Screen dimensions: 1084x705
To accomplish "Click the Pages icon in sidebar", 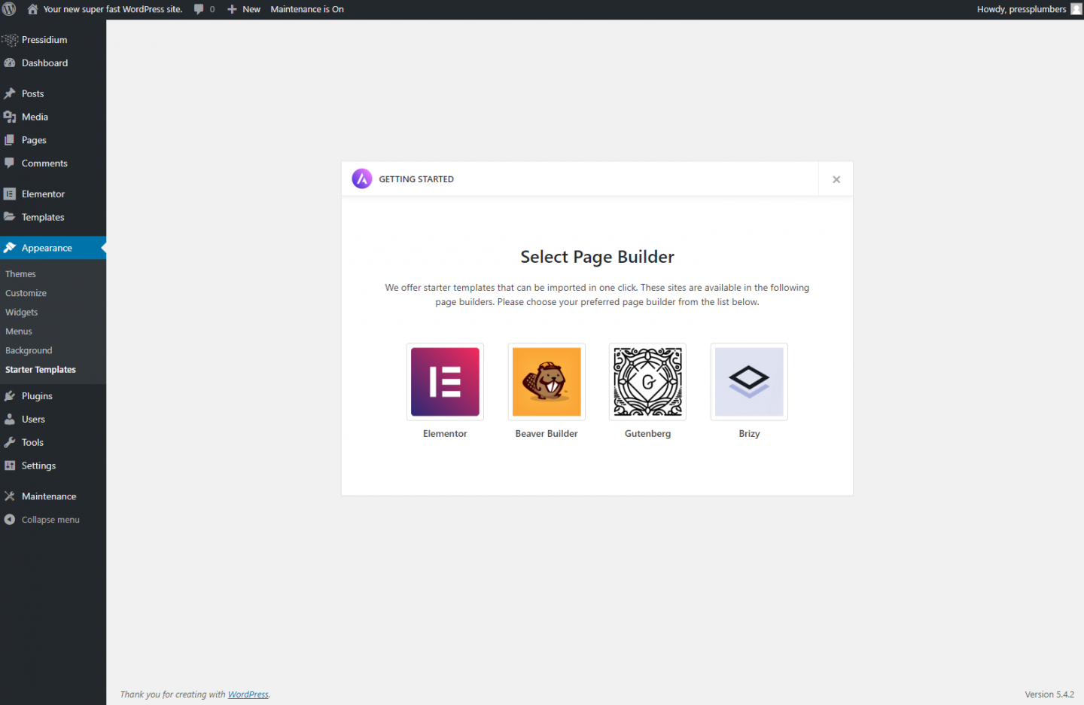I will tap(10, 140).
